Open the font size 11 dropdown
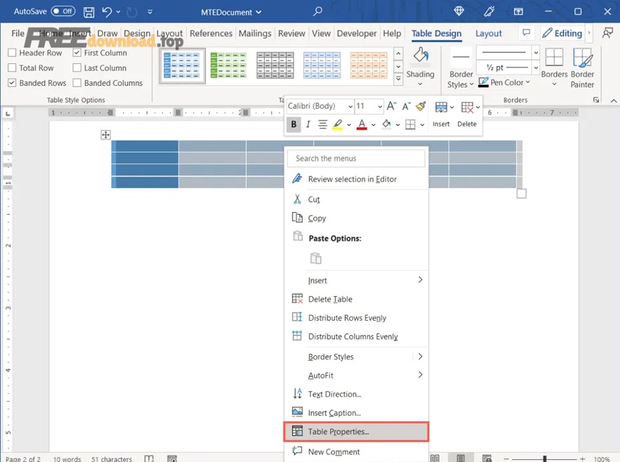This screenshot has width=620, height=462. click(380, 106)
